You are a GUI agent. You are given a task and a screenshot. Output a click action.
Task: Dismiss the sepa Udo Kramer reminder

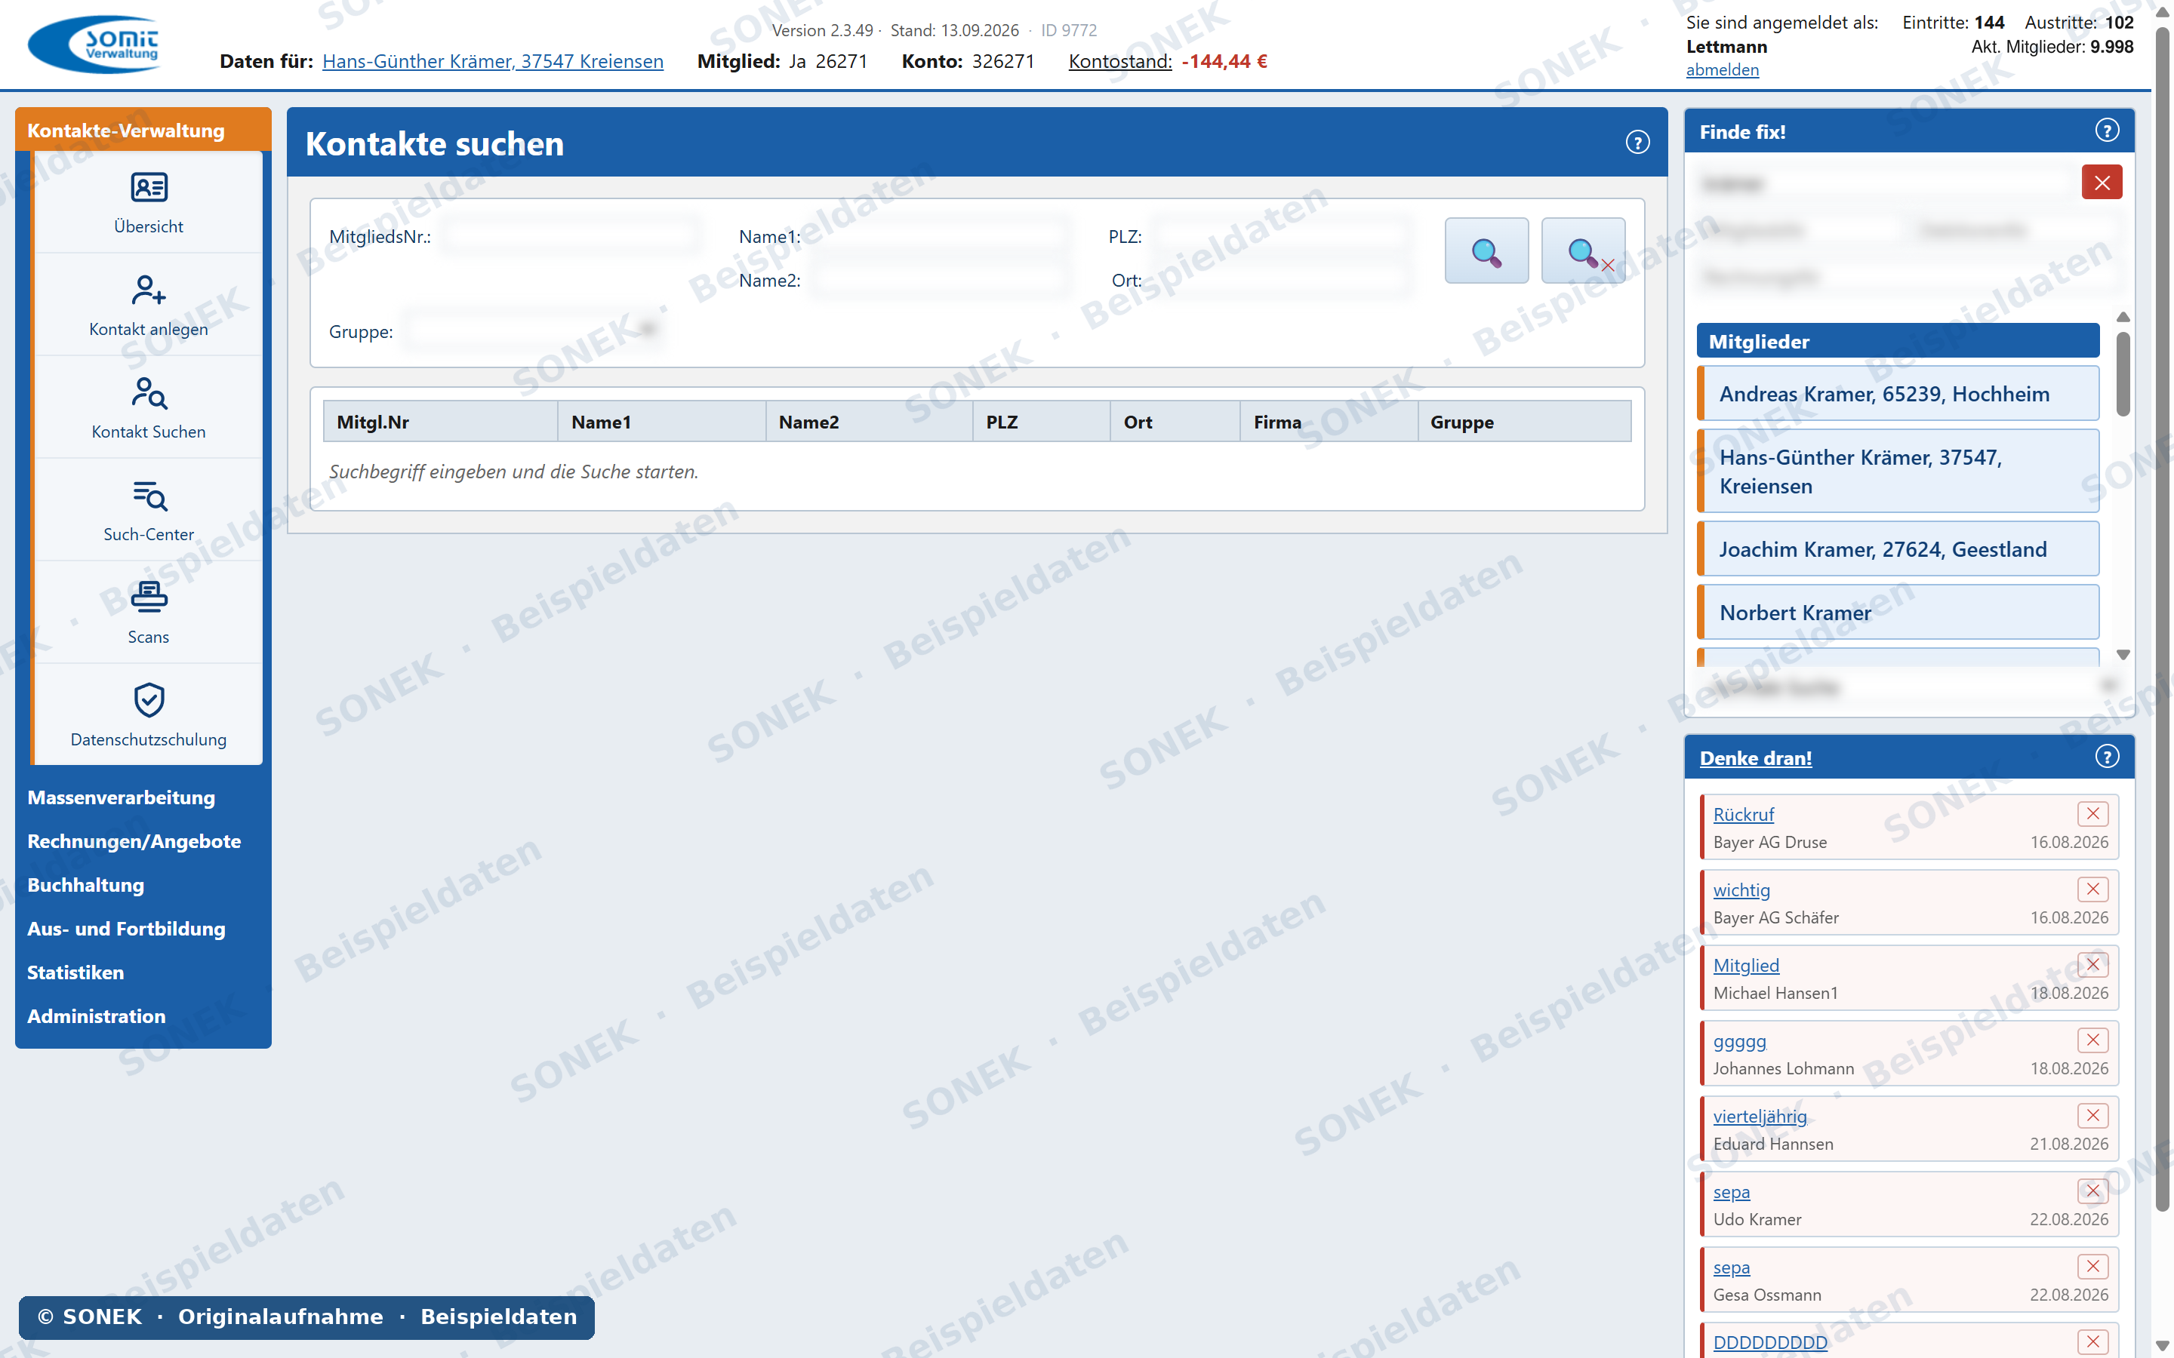pos(2092,1191)
